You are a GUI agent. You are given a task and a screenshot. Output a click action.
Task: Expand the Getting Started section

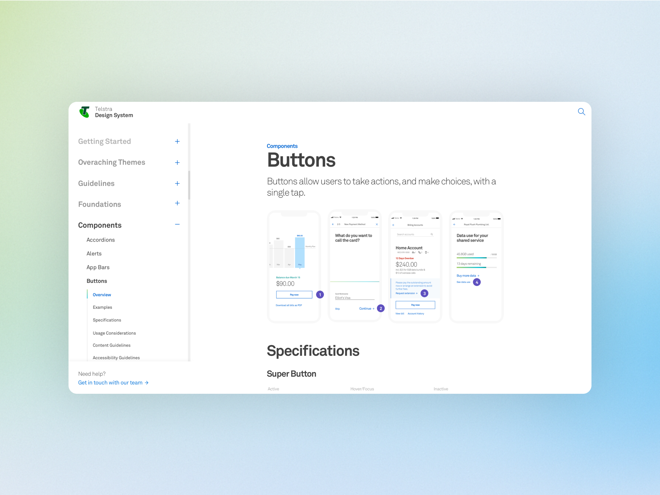pos(177,141)
